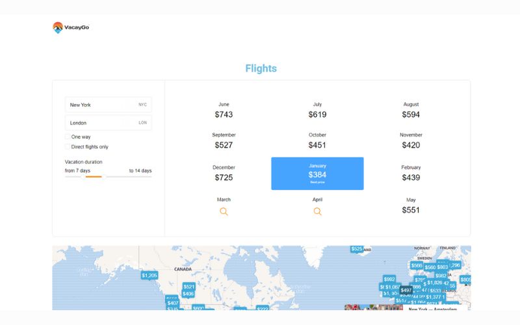The width and height of the screenshot is (520, 325).
Task: Search April flight prices magnifier
Action: [x=317, y=211]
